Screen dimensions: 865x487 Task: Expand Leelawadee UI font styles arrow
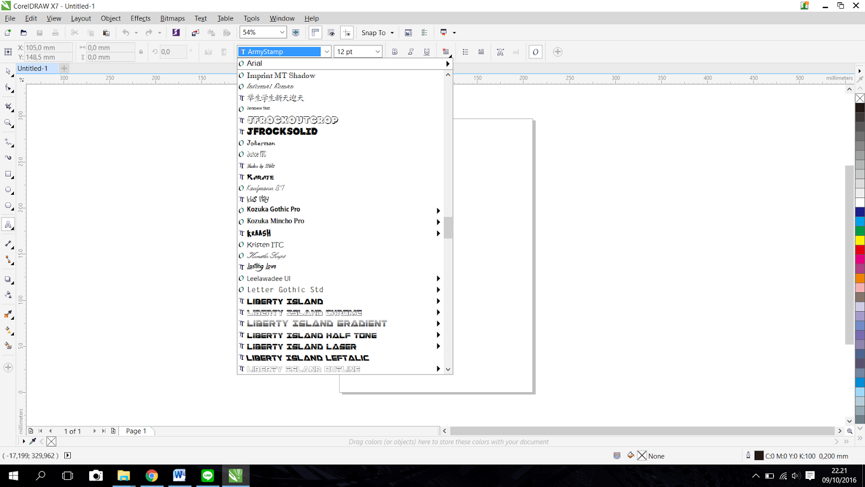438,279
